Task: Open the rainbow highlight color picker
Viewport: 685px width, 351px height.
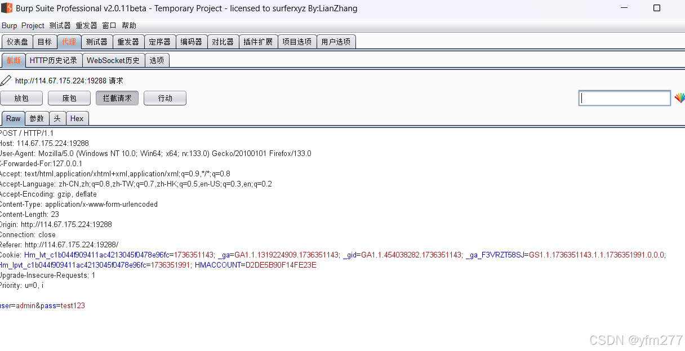Action: click(680, 98)
